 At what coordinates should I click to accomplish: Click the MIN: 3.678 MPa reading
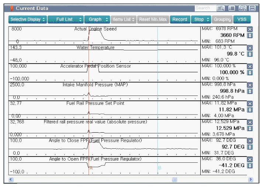click(218, 134)
